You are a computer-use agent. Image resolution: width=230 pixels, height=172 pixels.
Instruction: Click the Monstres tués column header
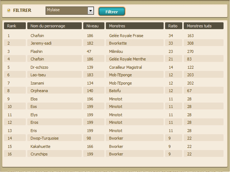coord(203,26)
